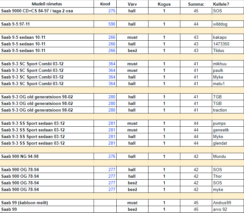The image size is (244, 213).
Task: Click the name 'kakapo'
Action: (x=220, y=37)
